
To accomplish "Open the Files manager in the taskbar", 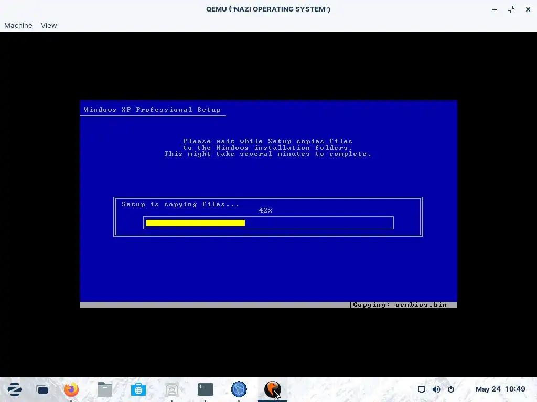I will coord(105,389).
